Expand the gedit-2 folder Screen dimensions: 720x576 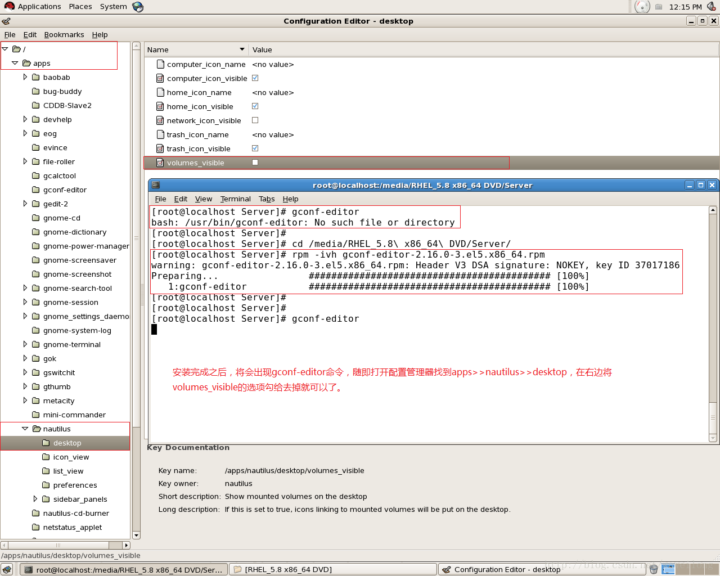[x=25, y=204]
